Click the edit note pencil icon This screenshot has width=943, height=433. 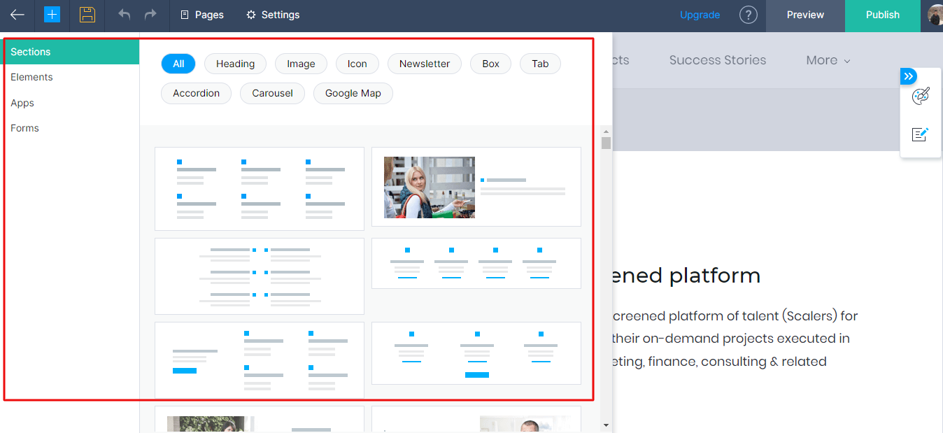point(921,134)
